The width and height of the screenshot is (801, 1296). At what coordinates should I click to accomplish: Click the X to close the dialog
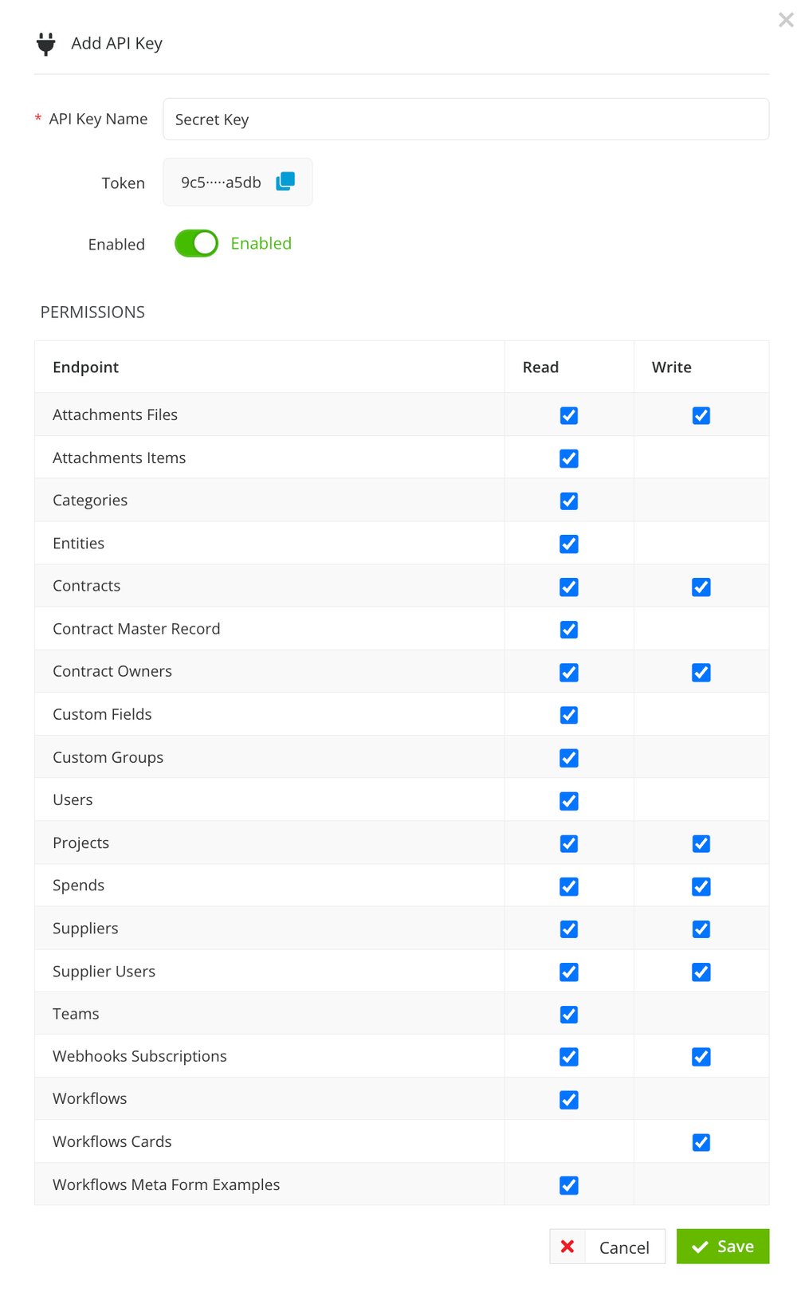click(786, 20)
